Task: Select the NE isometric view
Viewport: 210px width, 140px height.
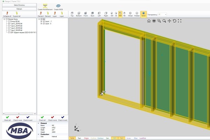Action: pos(124,14)
